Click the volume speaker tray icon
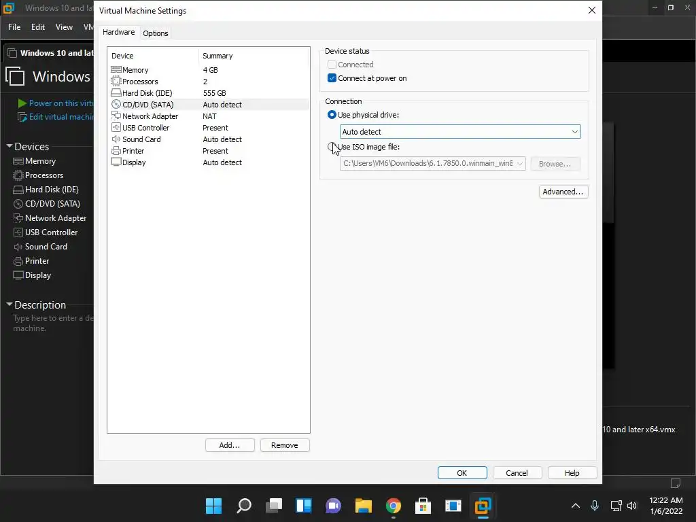 (x=632, y=506)
